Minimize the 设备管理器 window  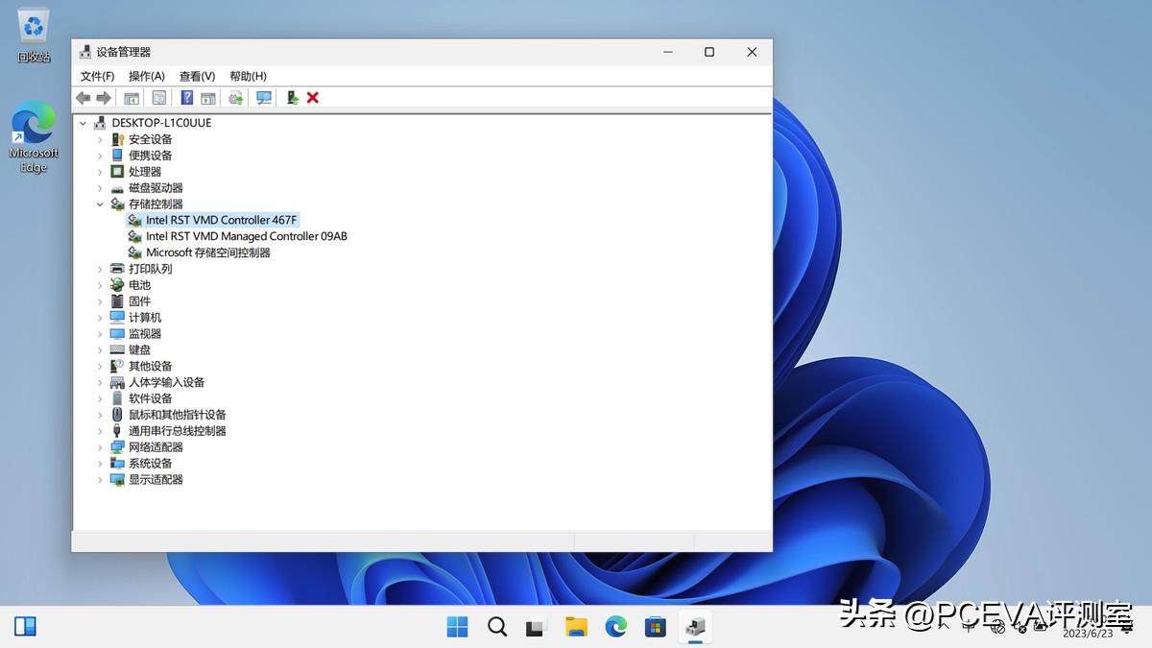pos(666,52)
